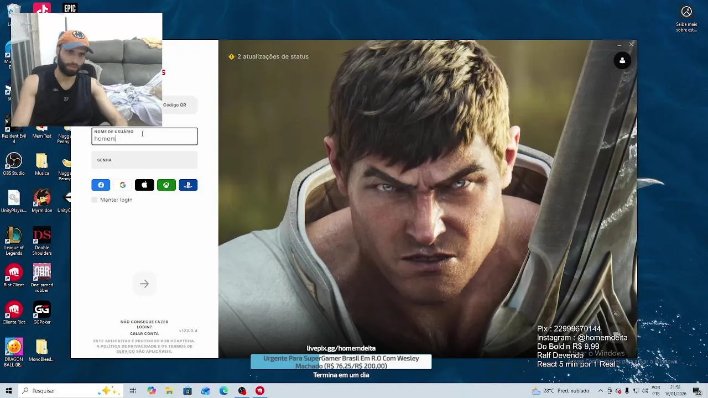Click the Pesquisar taskbar search box
The image size is (708, 398).
(x=70, y=391)
